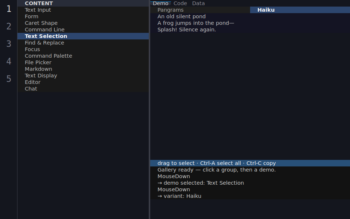This screenshot has height=219, width=350.
Task: Open the Focus demo
Action: 83,49
